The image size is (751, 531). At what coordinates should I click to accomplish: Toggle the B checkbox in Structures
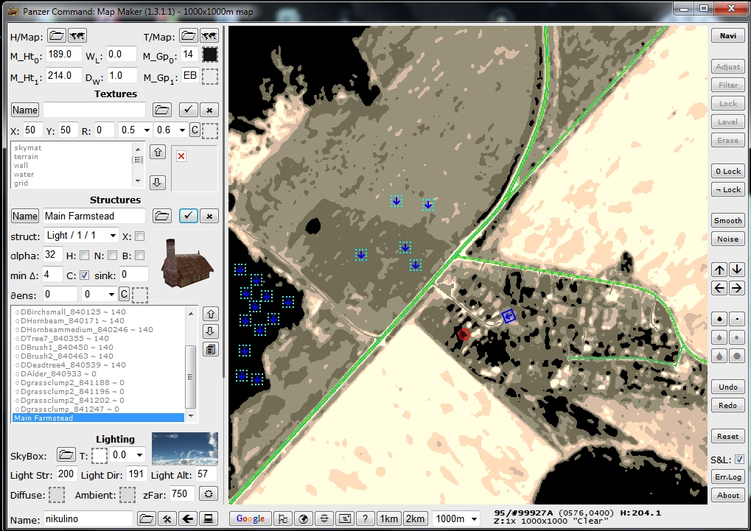139,256
